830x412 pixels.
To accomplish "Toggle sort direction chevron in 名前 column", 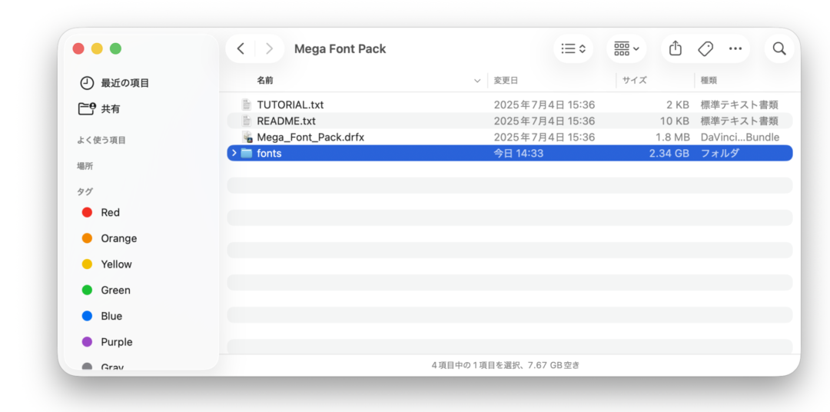I will (x=477, y=81).
